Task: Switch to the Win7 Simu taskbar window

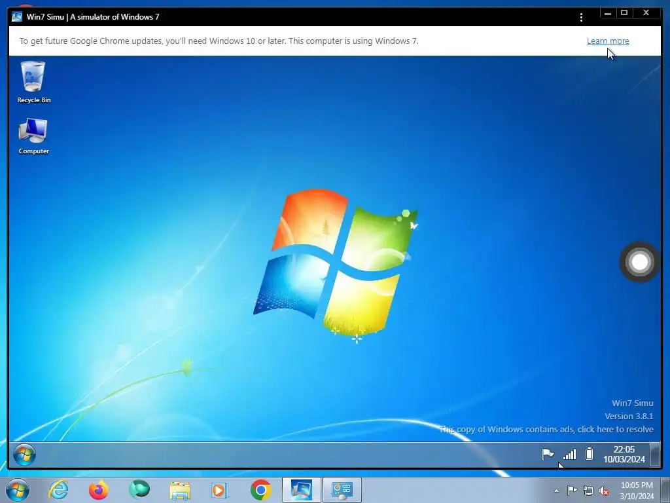Action: click(301, 490)
